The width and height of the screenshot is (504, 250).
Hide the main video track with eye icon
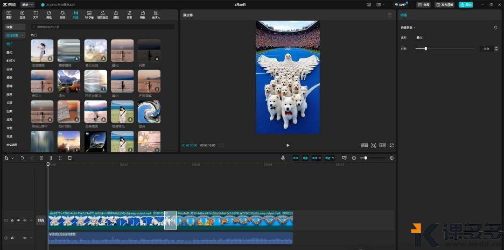(x=19, y=220)
